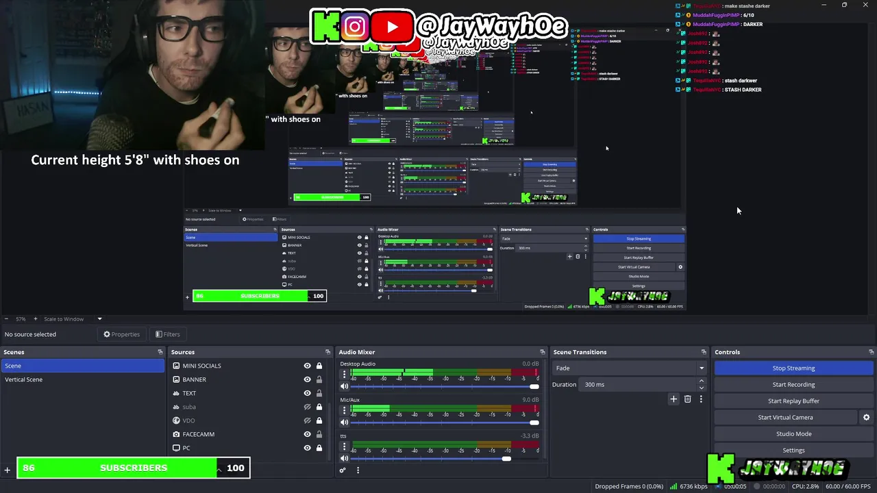
Task: Click Start Replay Buffer button
Action: (793, 401)
